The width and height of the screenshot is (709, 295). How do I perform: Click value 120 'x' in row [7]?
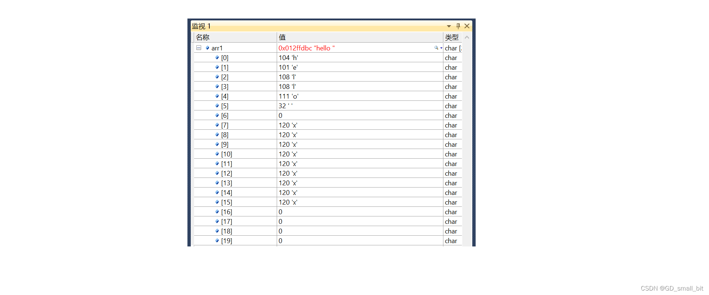click(x=288, y=125)
